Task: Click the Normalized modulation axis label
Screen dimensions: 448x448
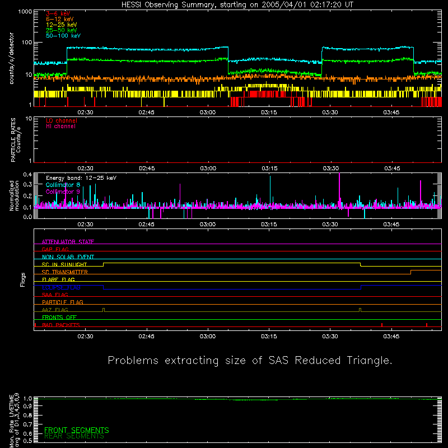Action: click(x=14, y=195)
